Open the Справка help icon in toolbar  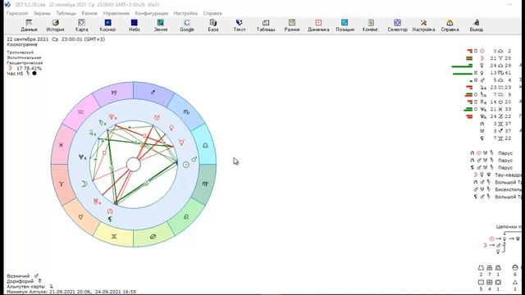pyautogui.click(x=450, y=25)
